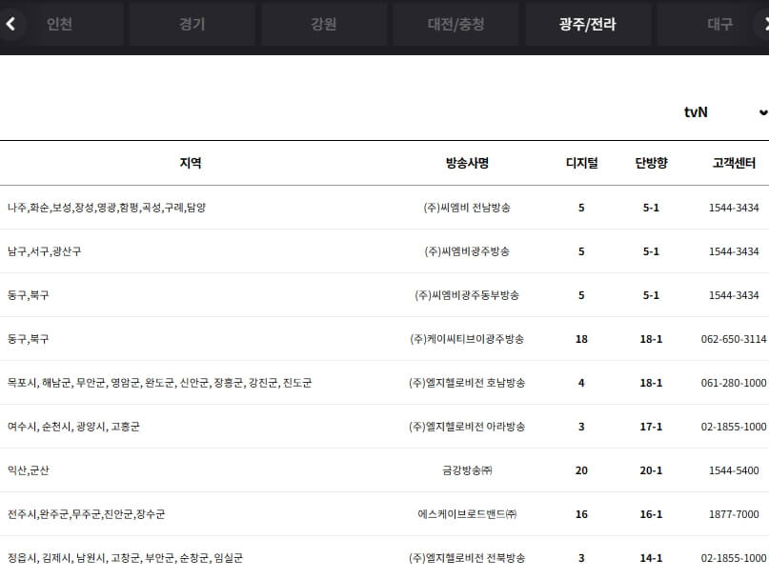The width and height of the screenshot is (769, 579).
Task: Switch to the 대전/충청 region tab
Action: coord(455,24)
